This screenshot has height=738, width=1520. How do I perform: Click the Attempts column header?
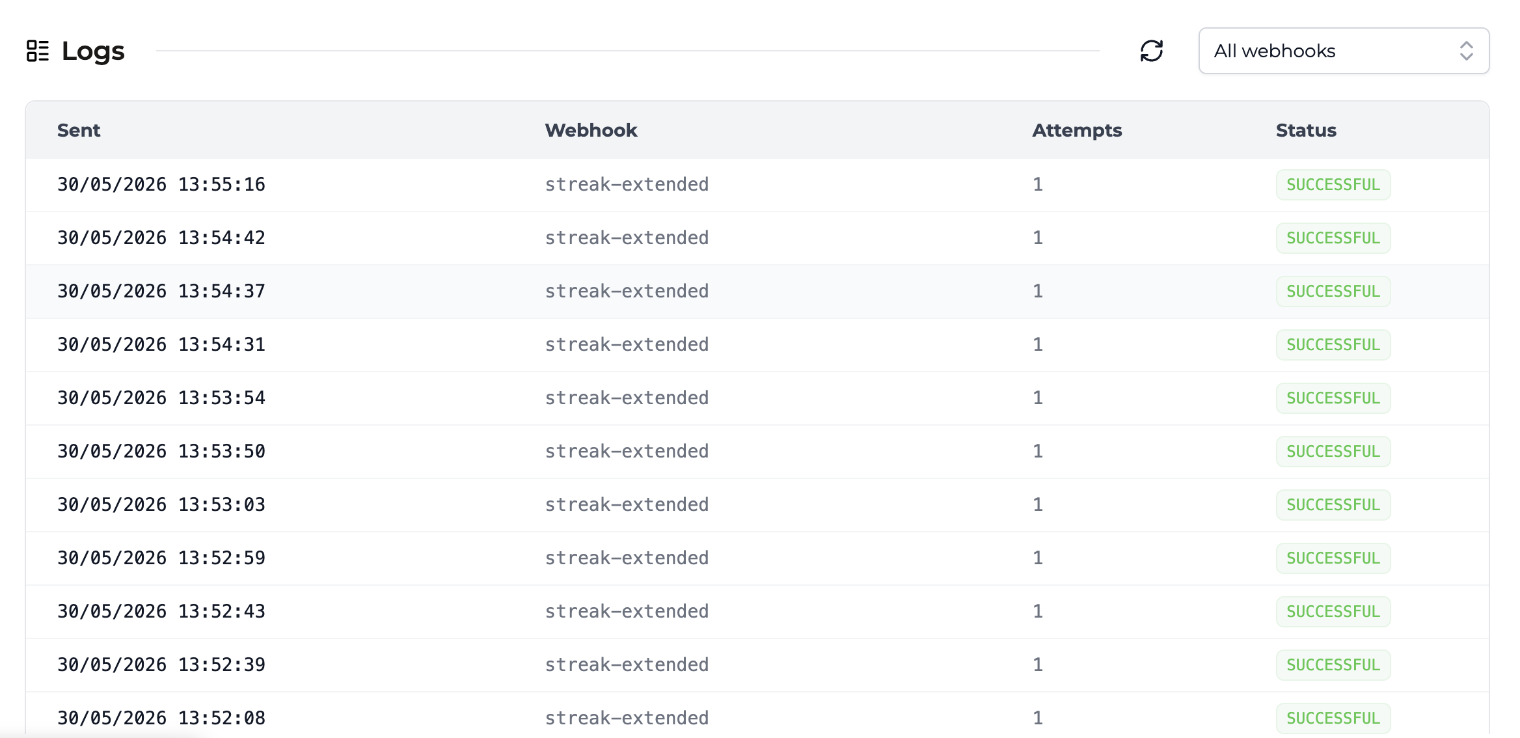pyautogui.click(x=1077, y=130)
